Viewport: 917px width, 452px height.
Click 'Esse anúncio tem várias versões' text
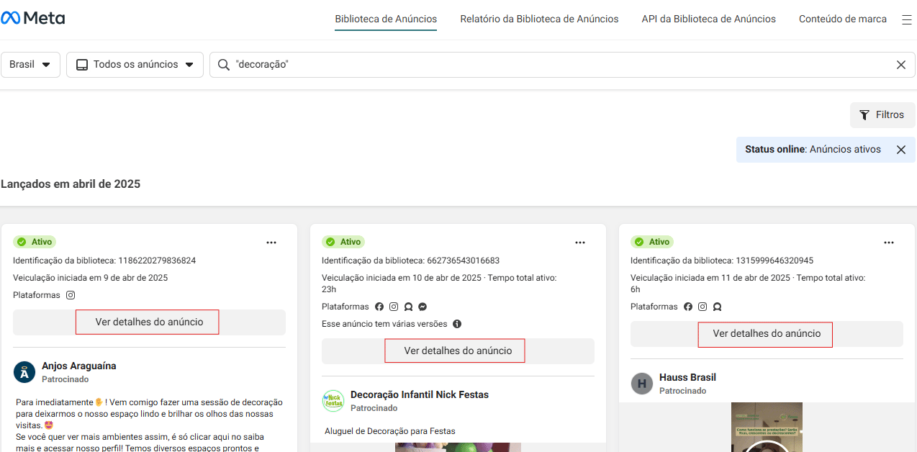tap(384, 324)
